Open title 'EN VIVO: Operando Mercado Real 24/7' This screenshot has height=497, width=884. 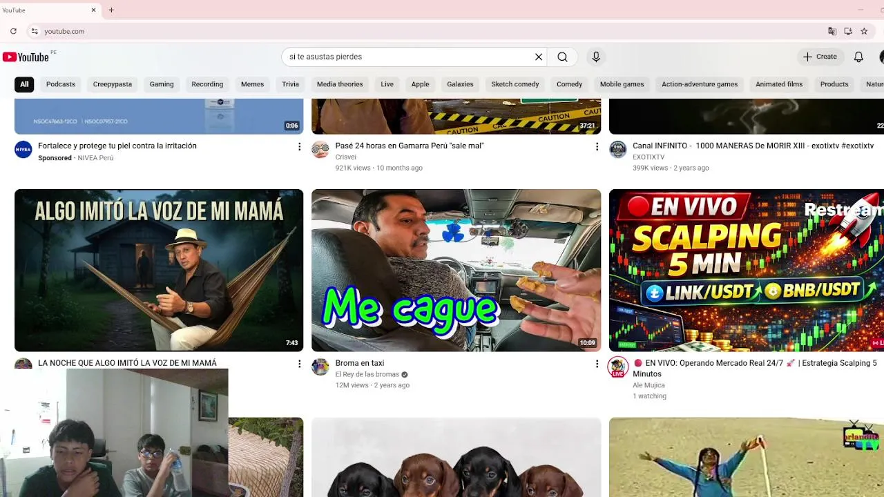click(x=755, y=368)
